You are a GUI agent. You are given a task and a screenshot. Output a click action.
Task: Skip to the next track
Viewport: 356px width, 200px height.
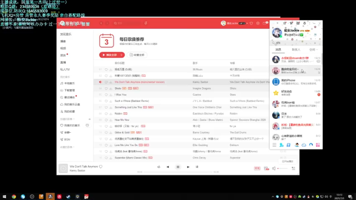pos(188,167)
